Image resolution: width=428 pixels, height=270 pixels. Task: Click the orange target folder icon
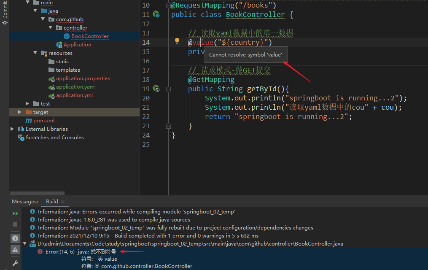(x=28, y=112)
